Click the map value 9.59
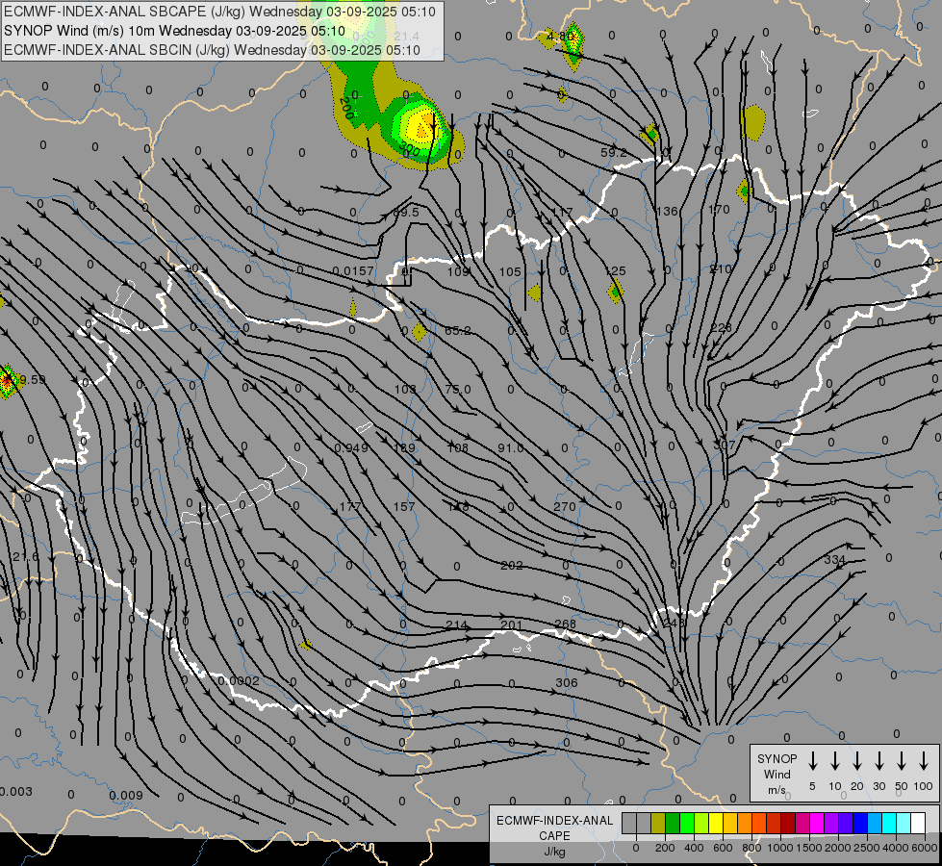942x866 pixels. (x=31, y=380)
